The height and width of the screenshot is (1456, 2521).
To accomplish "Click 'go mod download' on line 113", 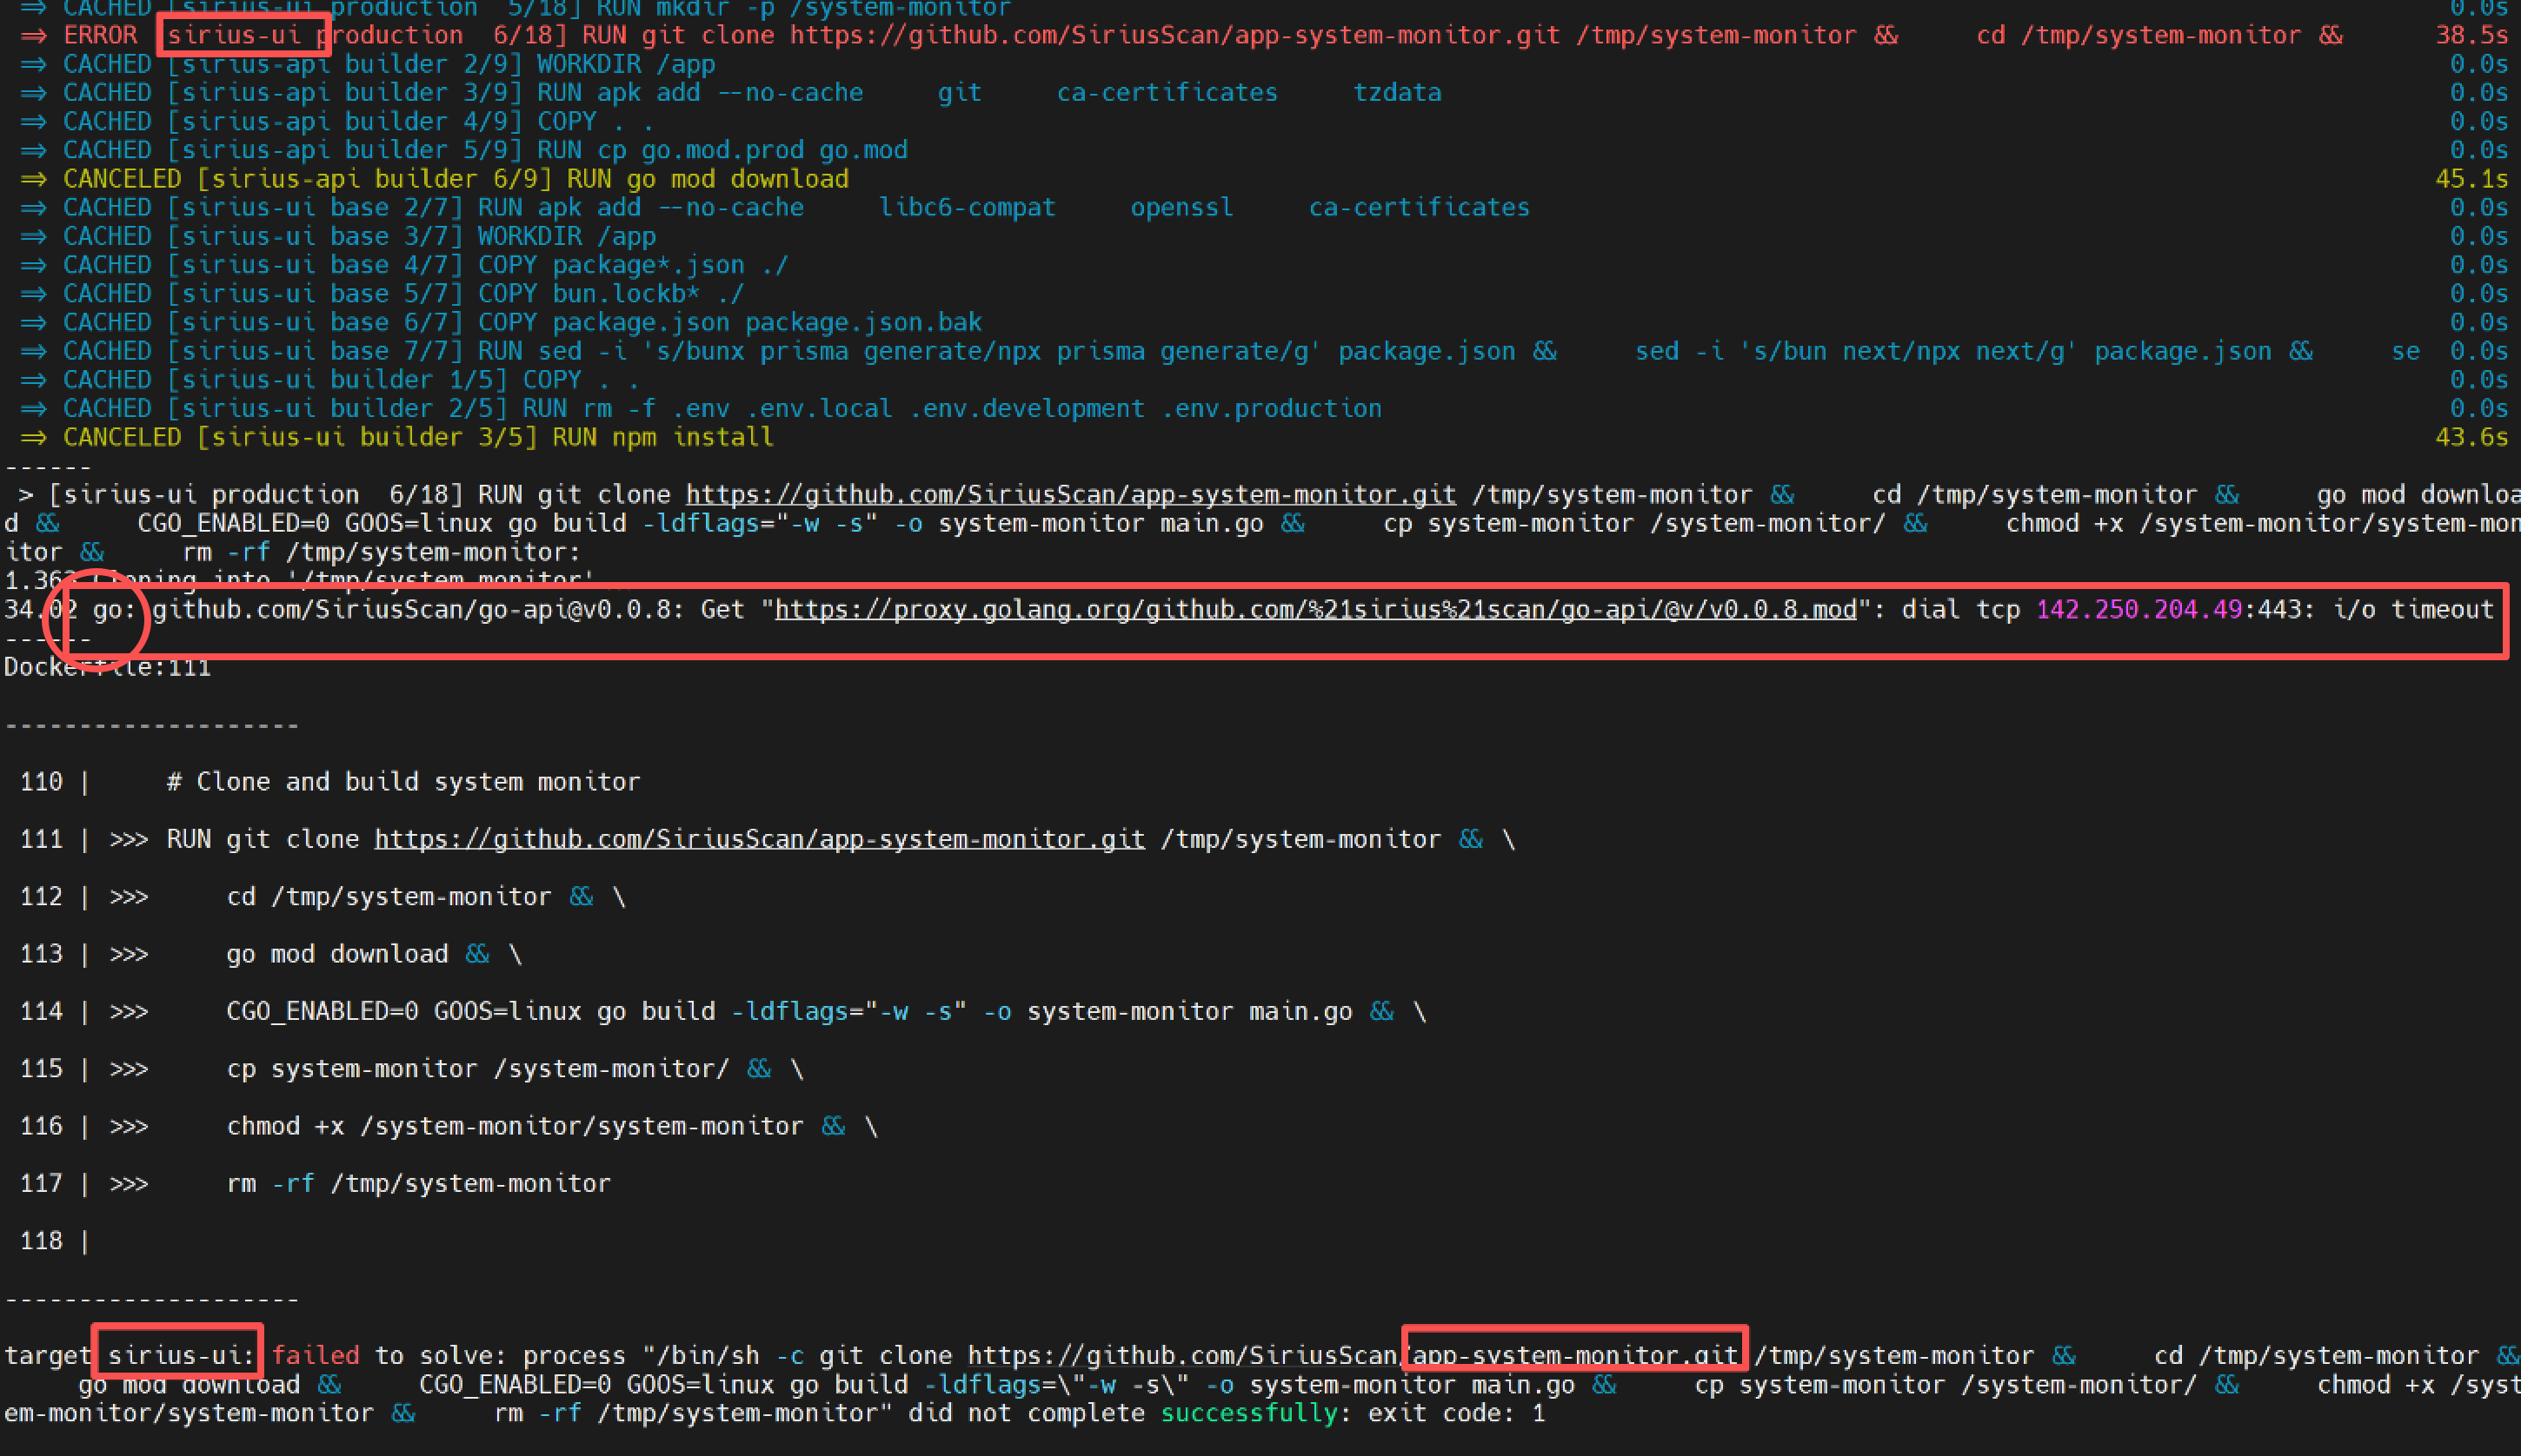I will pos(337,954).
